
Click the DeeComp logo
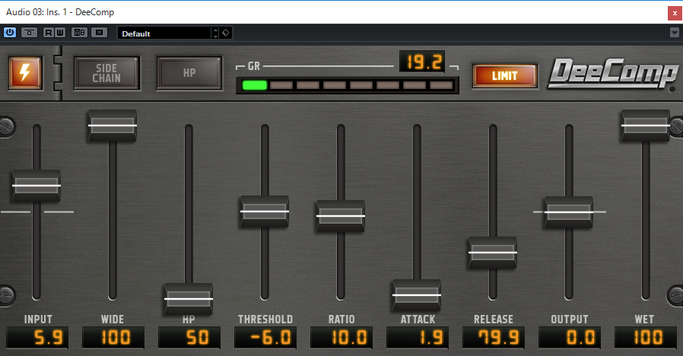click(613, 73)
